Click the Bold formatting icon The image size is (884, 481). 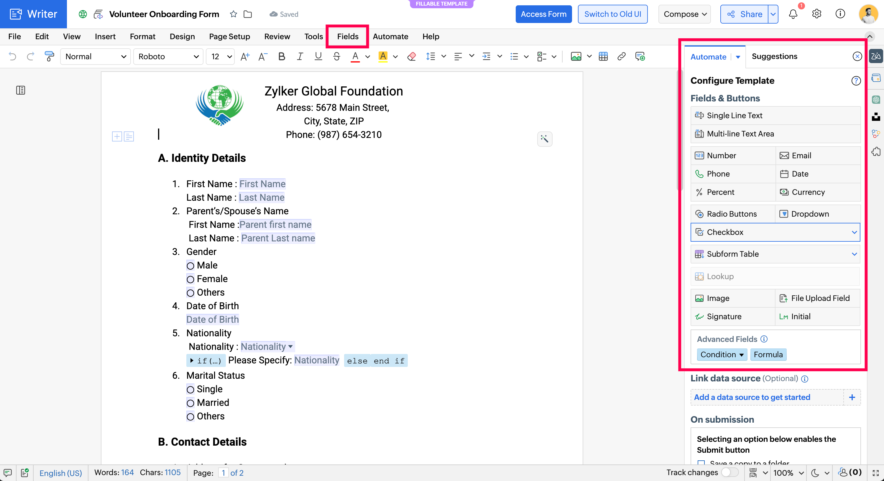281,56
